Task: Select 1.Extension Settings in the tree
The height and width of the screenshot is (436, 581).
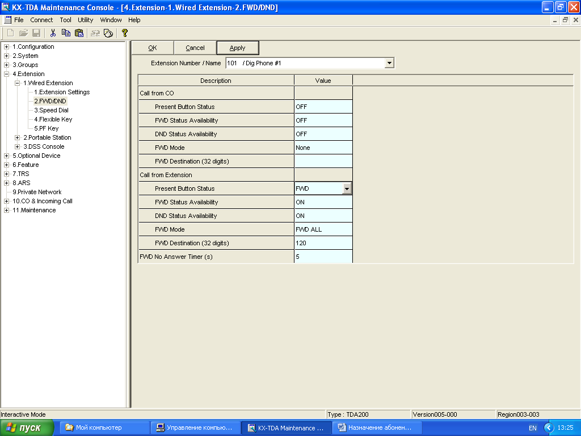Action: tap(62, 92)
